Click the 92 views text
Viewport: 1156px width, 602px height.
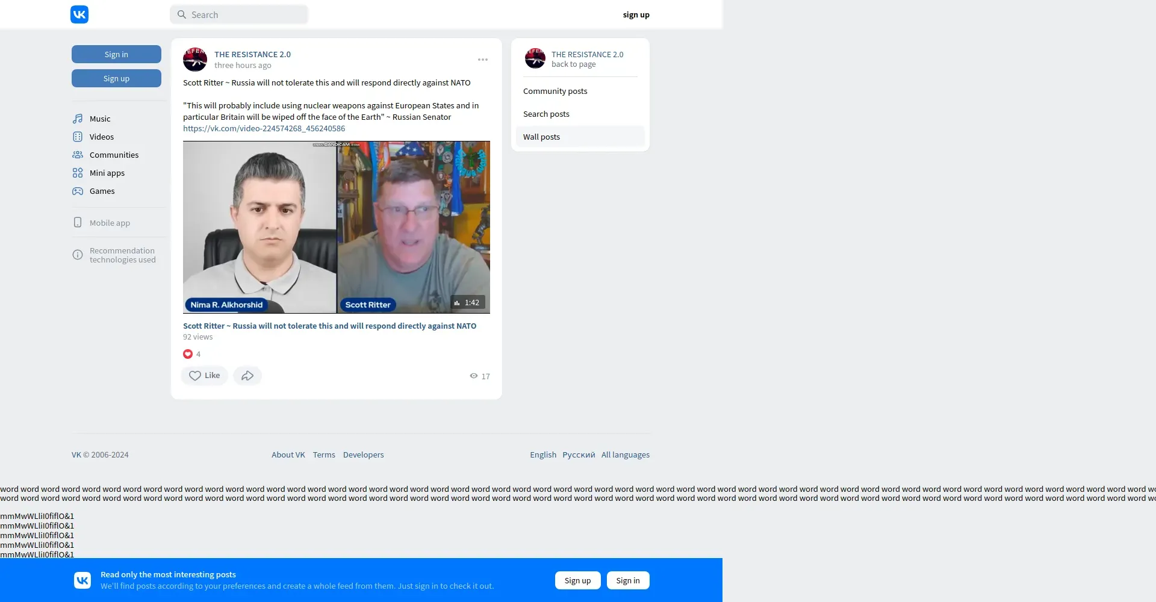(198, 337)
